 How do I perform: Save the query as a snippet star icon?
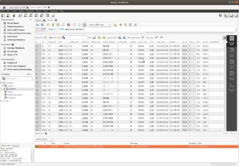(115, 25)
